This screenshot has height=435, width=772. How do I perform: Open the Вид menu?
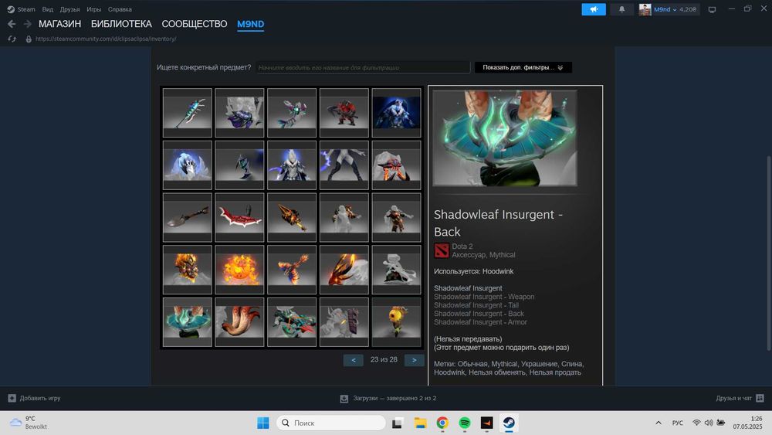47,8
